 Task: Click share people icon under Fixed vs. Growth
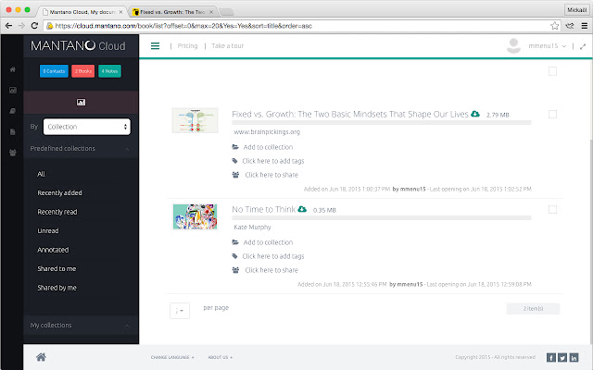pyautogui.click(x=235, y=175)
